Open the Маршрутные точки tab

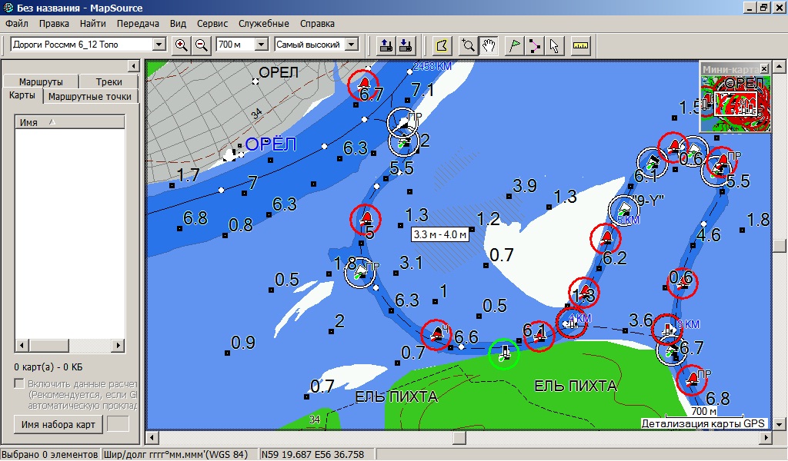coord(90,96)
